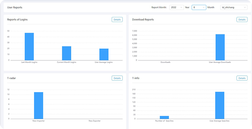Open Details for T-radar
252x129 pixels.
pos(117,78)
